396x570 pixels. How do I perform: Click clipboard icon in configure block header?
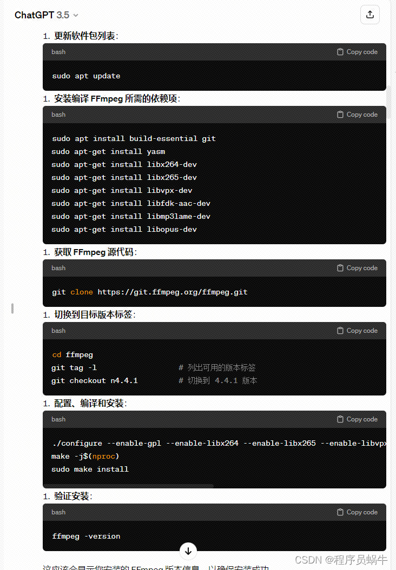(x=340, y=419)
